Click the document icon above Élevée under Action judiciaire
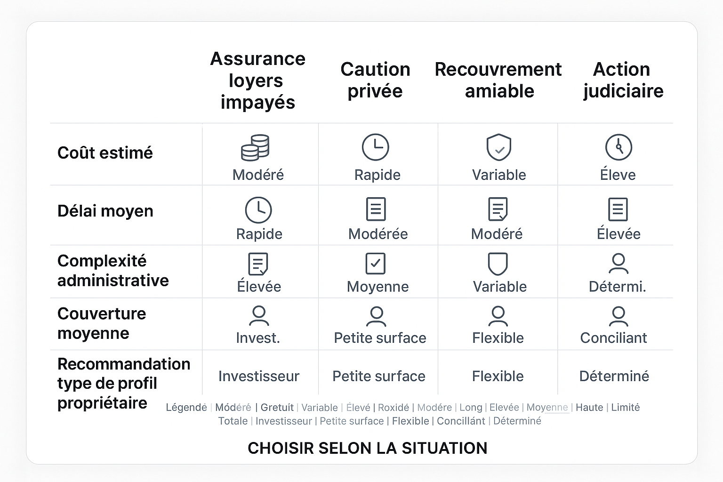Screen dimensions: 723x482 618,209
